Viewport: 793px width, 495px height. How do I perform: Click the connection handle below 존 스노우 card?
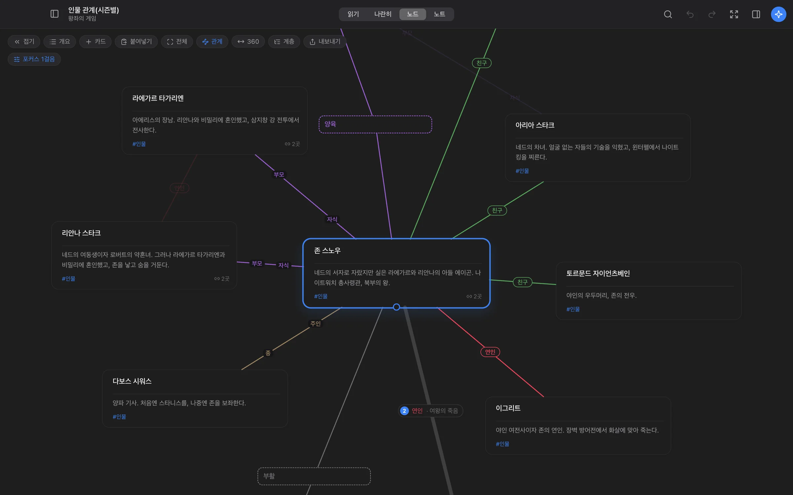click(x=397, y=307)
